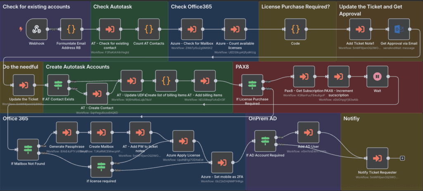This screenshot has height=191, width=423.
Task: Click the Create Autotask Accounts sticky title
Action: coord(78,67)
